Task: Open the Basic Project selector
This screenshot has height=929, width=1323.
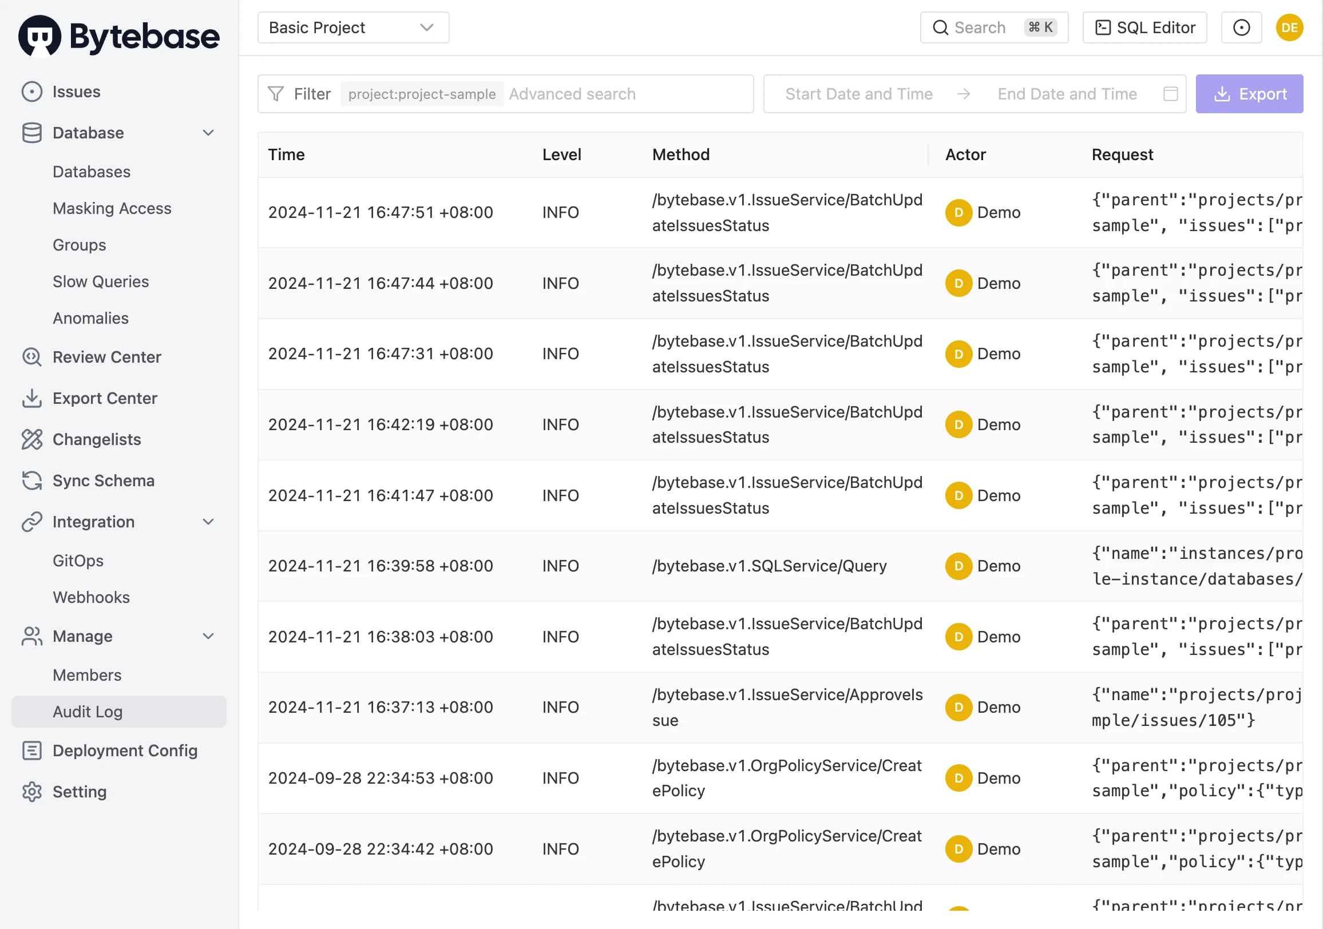Action: [x=352, y=27]
